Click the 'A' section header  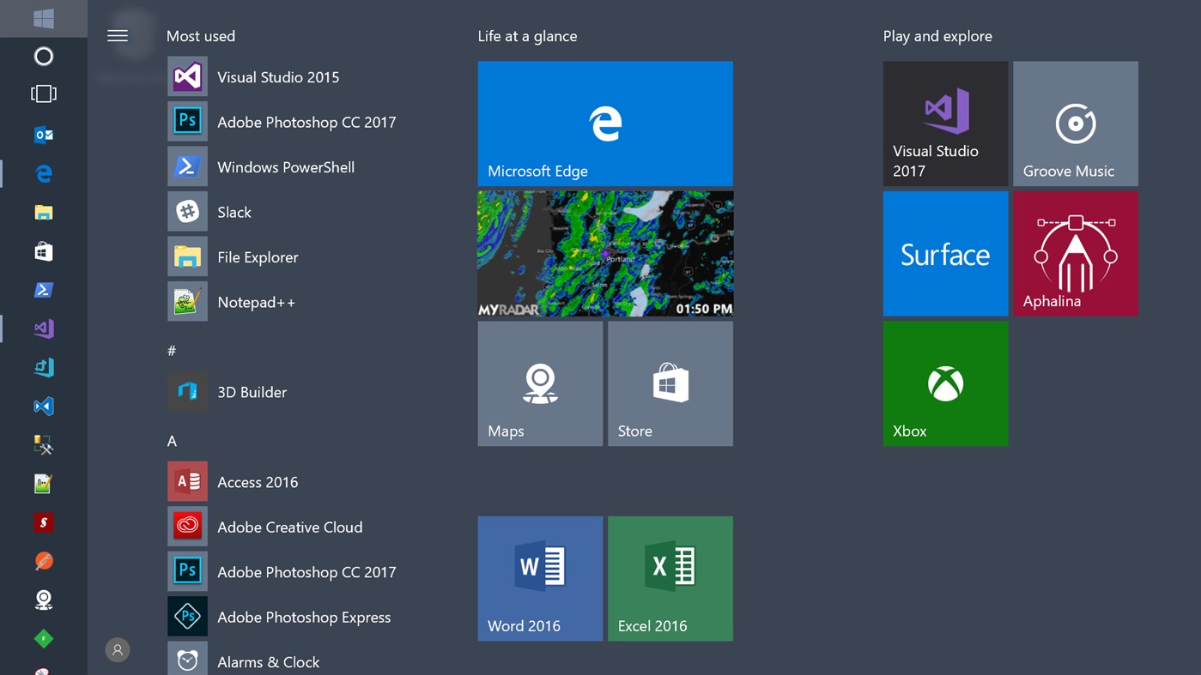click(x=171, y=441)
